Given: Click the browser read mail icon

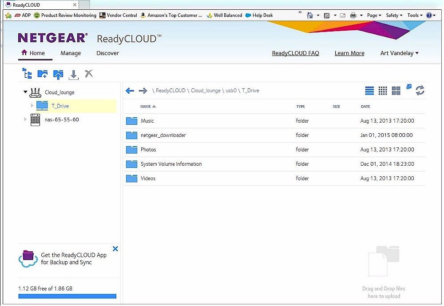Looking at the screenshot, I should 343,15.
